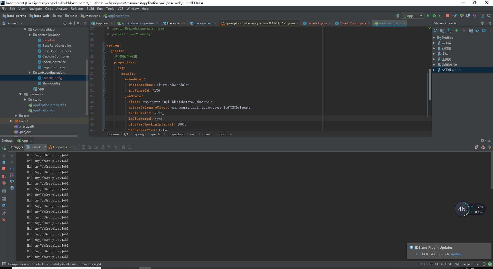The width and height of the screenshot is (493, 269).
Task: Fold the spring: block in editor gutter
Action: [105, 45]
